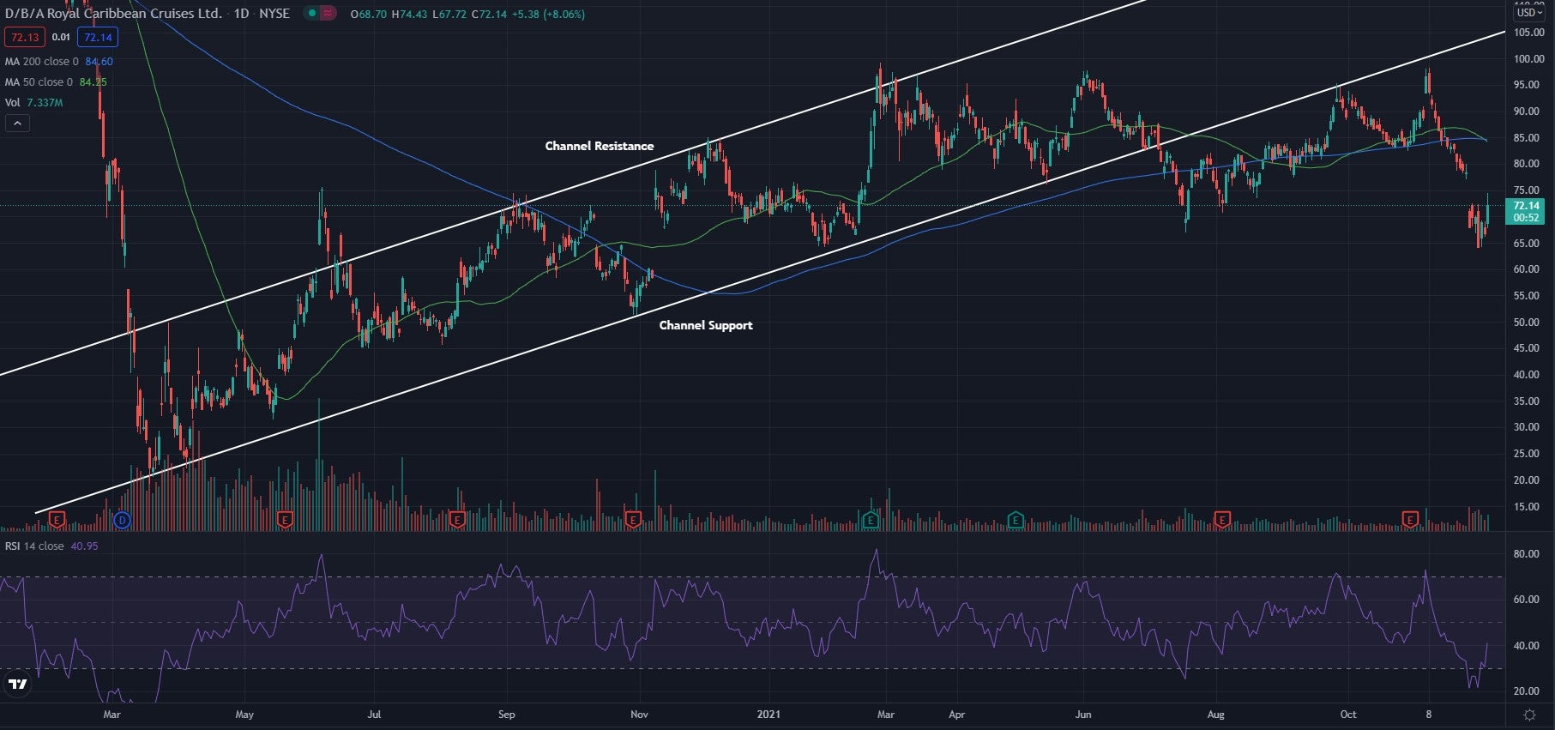Click the 80.00 level on the RSI axis
The width and height of the screenshot is (1555, 730).
point(1526,554)
